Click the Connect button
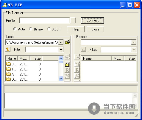This screenshot has width=142, height=120. 93,20
